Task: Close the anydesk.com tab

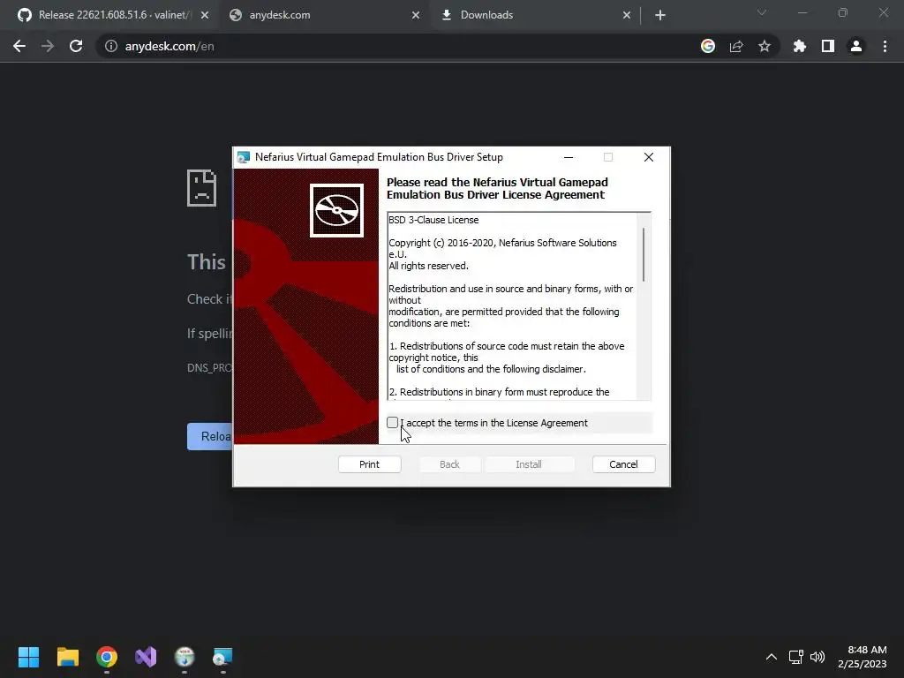Action: coord(416,15)
